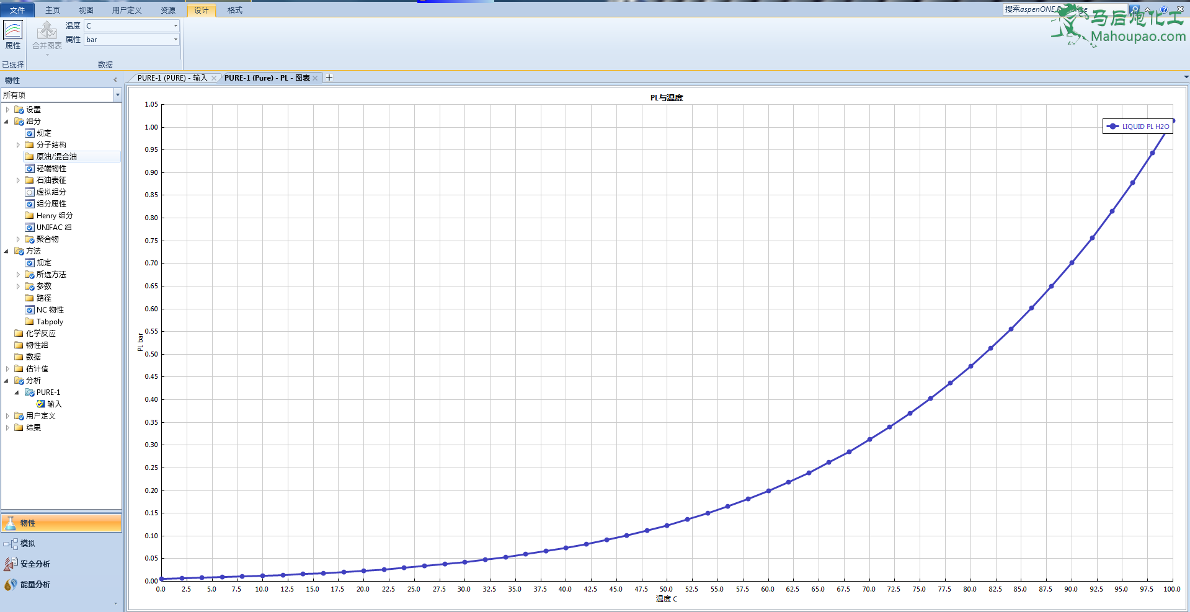1190x612 pixels.
Task: Expand the 分子结构 tree node
Action: [x=18, y=145]
